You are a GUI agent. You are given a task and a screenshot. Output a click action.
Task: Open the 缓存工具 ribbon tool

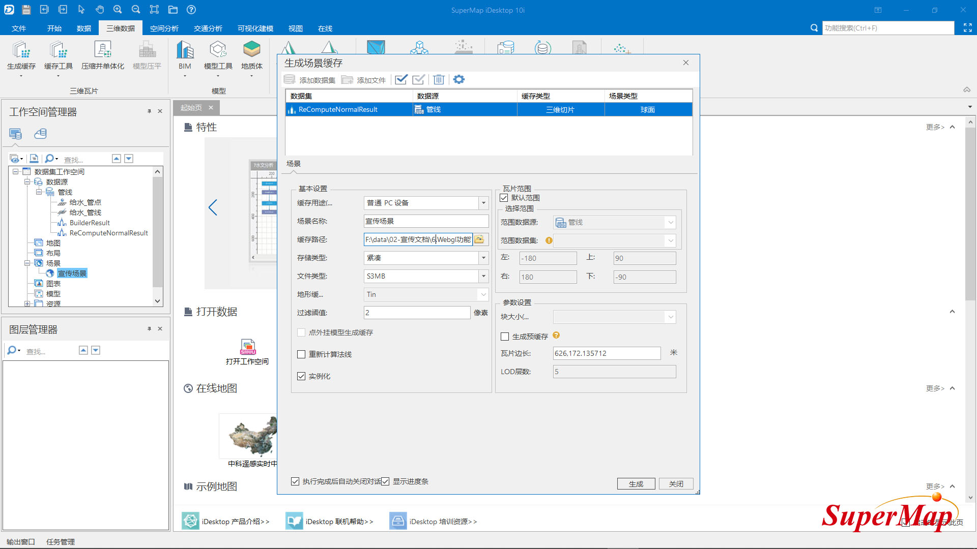[58, 51]
